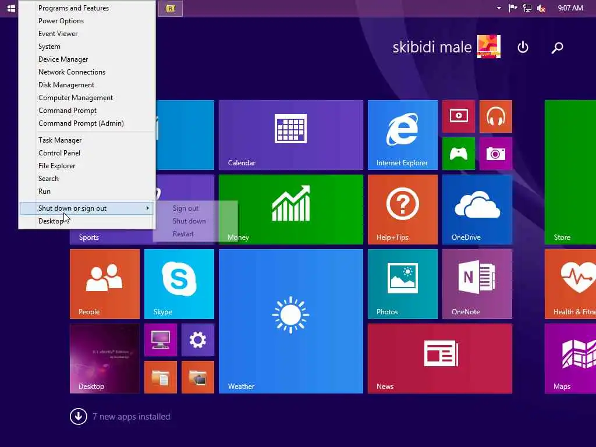Open the Xbox Games tile

coord(459,154)
